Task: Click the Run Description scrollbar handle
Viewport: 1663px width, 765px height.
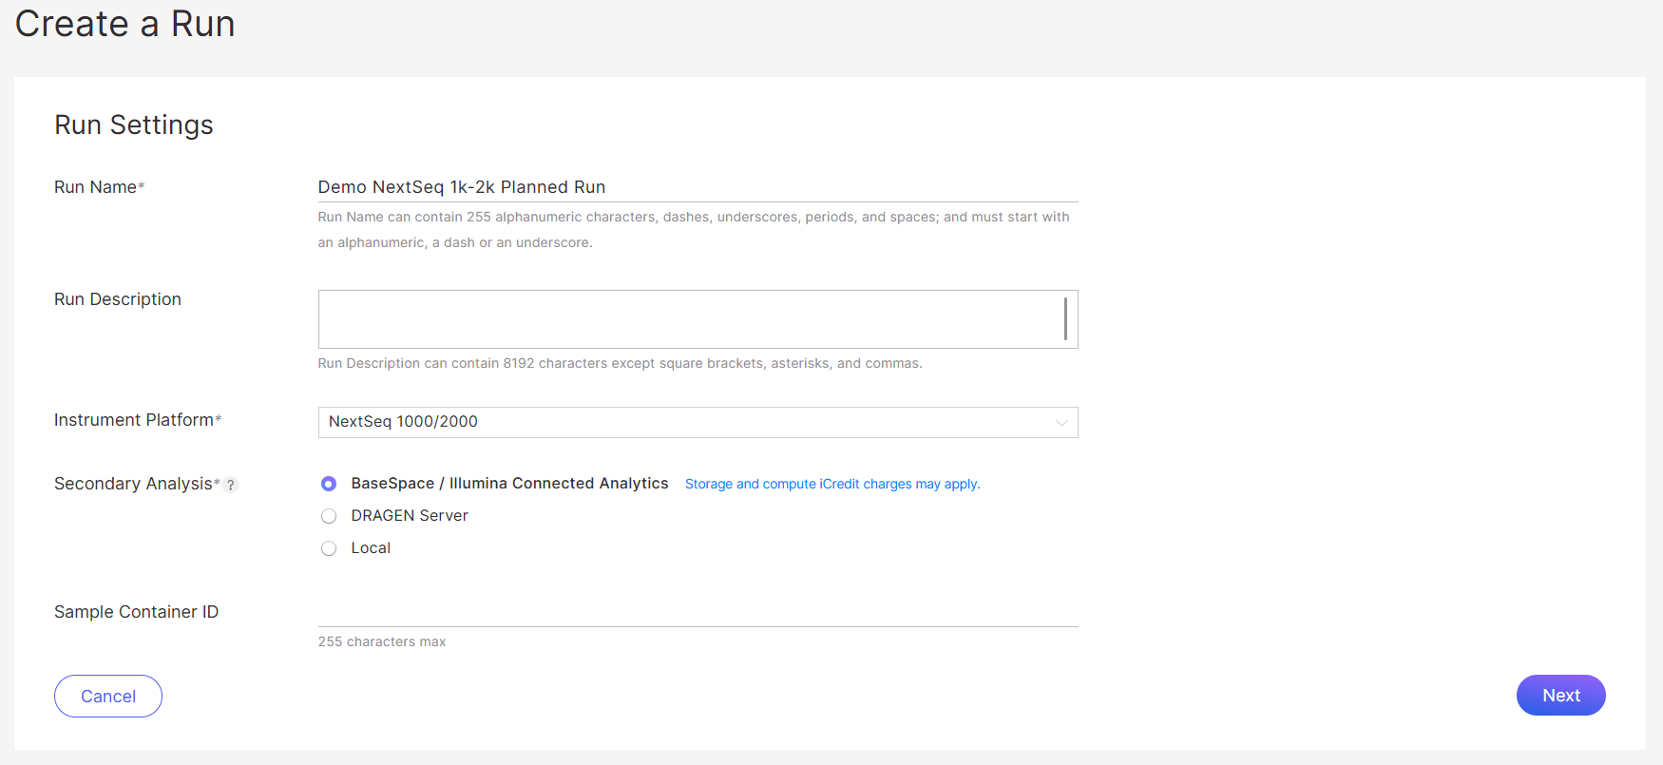Action: [x=1065, y=318]
